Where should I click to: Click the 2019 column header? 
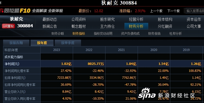[186, 50]
